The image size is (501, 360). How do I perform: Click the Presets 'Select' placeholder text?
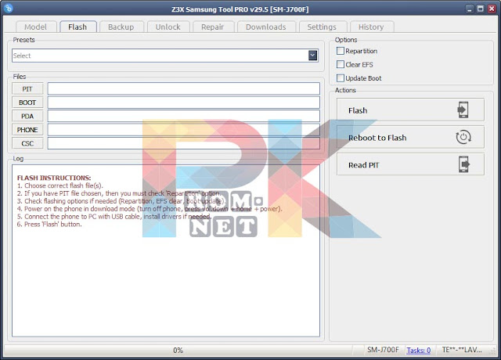pyautogui.click(x=22, y=56)
